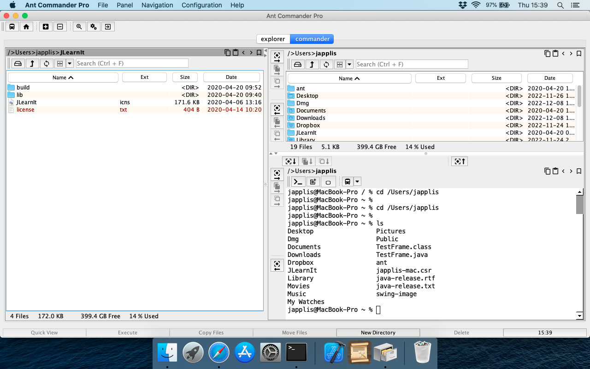Sort upper right panel by Name column
590x369 pixels.
click(x=349, y=78)
